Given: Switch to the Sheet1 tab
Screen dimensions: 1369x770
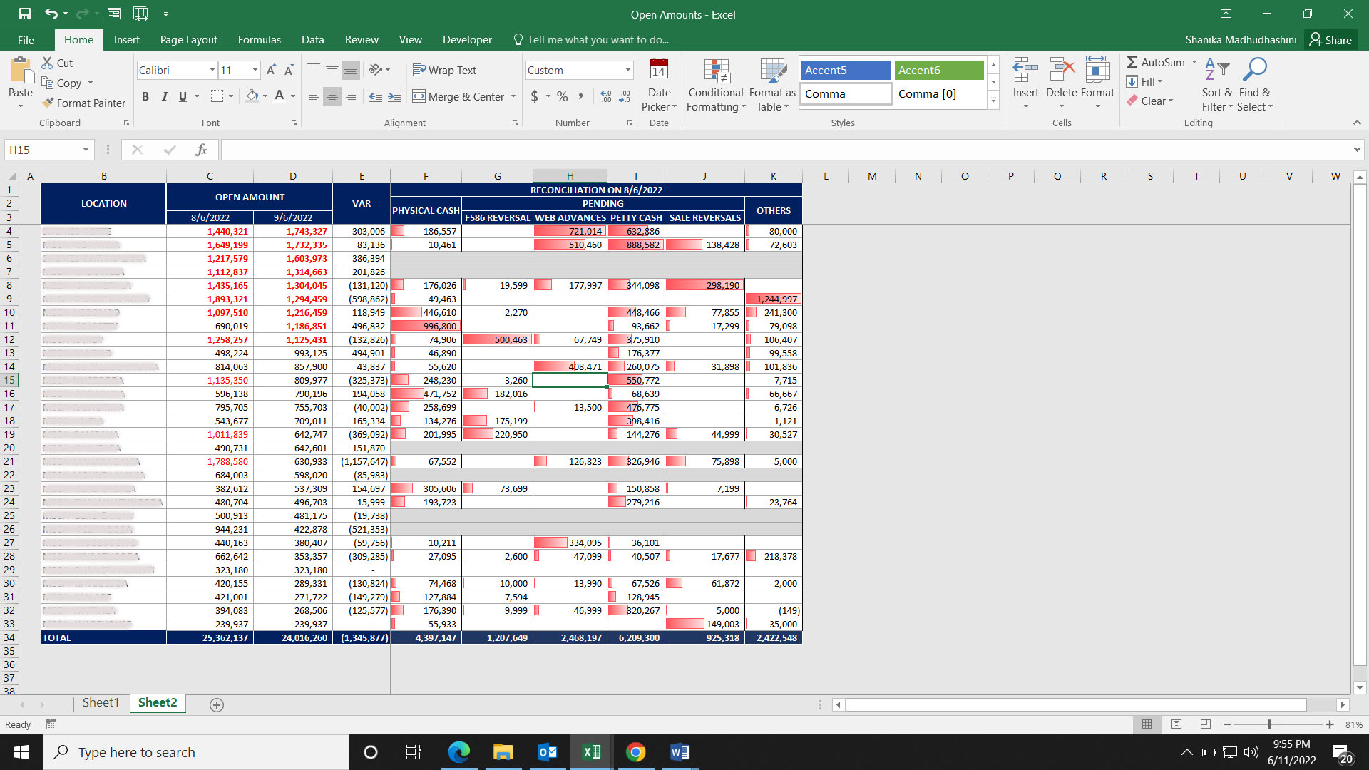Looking at the screenshot, I should [x=101, y=702].
